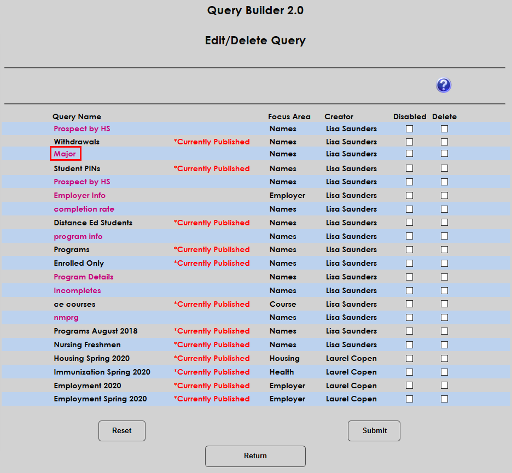The image size is (512, 473).
Task: Enable Disabled for Housing Spring 2020
Action: 409,358
